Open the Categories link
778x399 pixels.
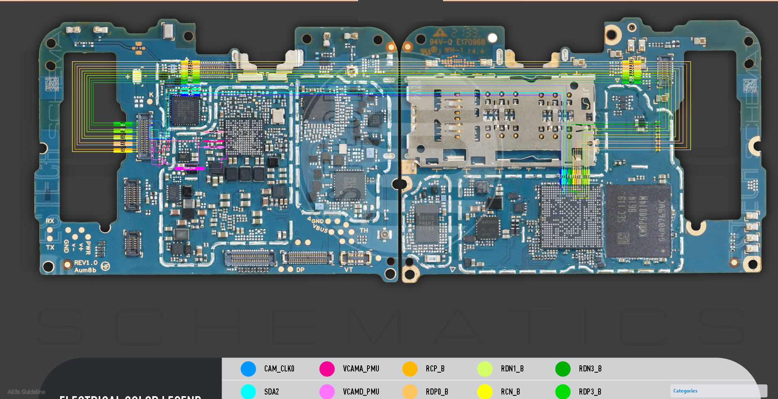click(x=685, y=391)
